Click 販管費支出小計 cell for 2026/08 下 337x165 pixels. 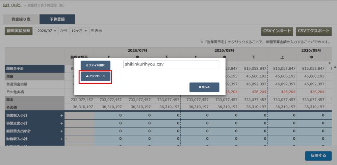pos(253,131)
